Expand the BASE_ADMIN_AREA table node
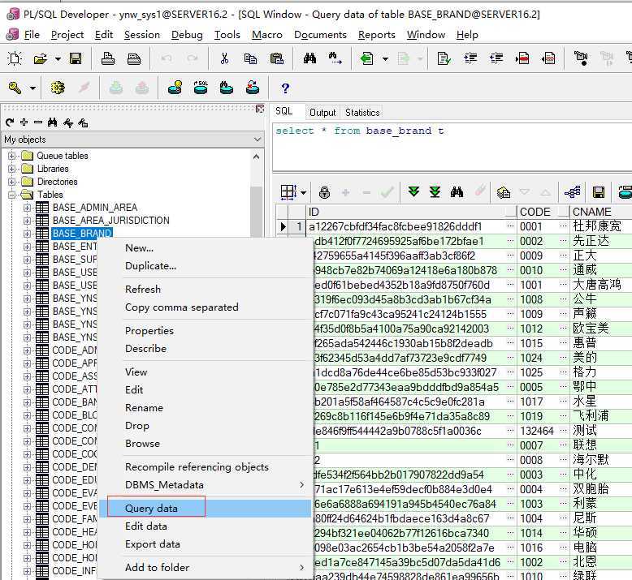The height and width of the screenshot is (580, 632). click(x=27, y=208)
